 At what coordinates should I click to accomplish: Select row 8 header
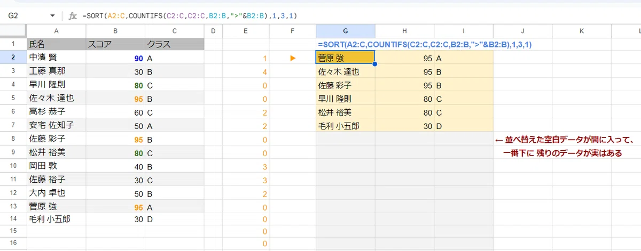click(13, 140)
